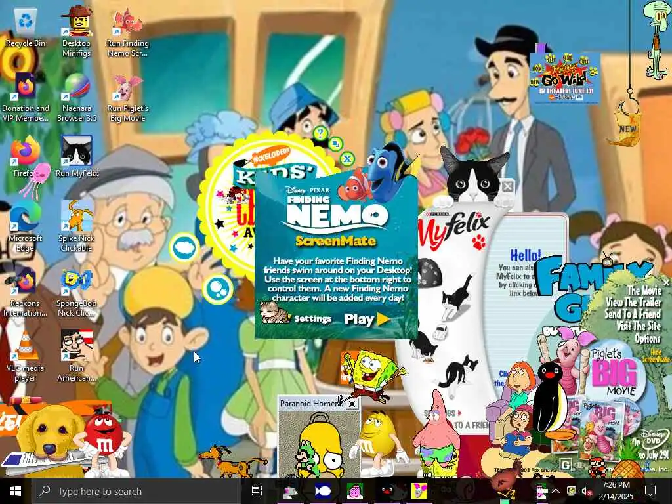Image resolution: width=672 pixels, height=504 pixels.
Task: Click the Kids' Choice restore-window round button
Action: (x=336, y=144)
